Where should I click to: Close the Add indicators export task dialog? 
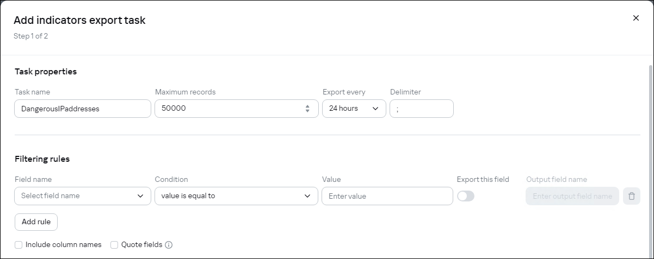[636, 18]
